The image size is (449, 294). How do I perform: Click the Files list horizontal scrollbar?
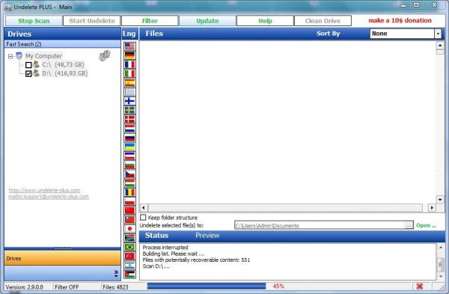[285, 208]
